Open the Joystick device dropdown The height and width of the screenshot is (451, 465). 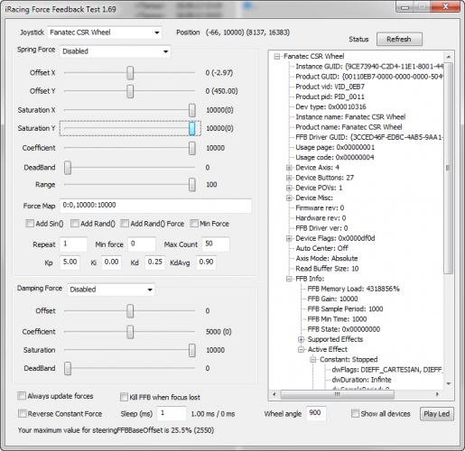coord(105,32)
